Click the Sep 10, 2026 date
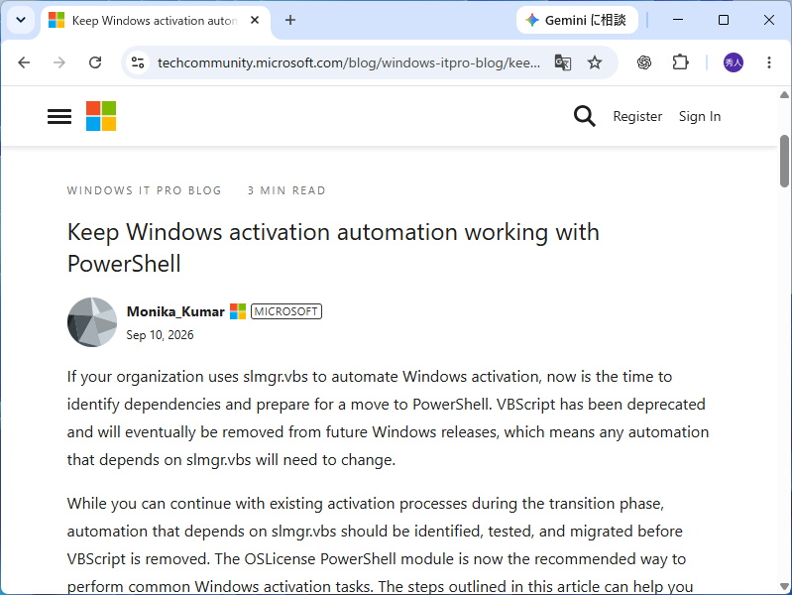This screenshot has width=792, height=595. click(x=160, y=335)
